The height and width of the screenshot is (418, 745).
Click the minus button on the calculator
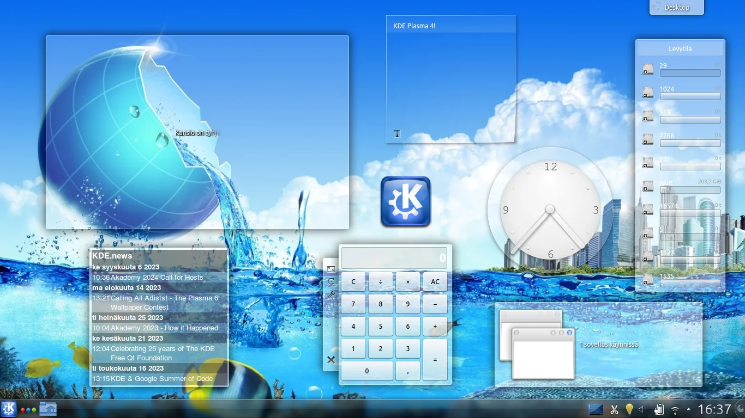pos(435,304)
